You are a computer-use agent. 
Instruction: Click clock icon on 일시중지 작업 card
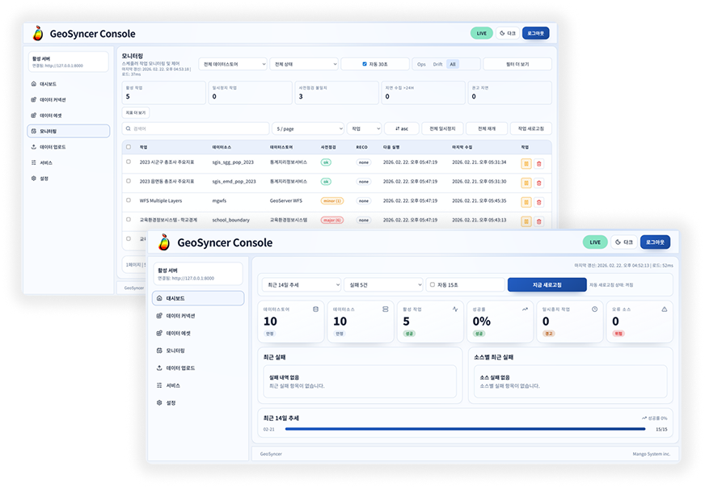point(594,309)
